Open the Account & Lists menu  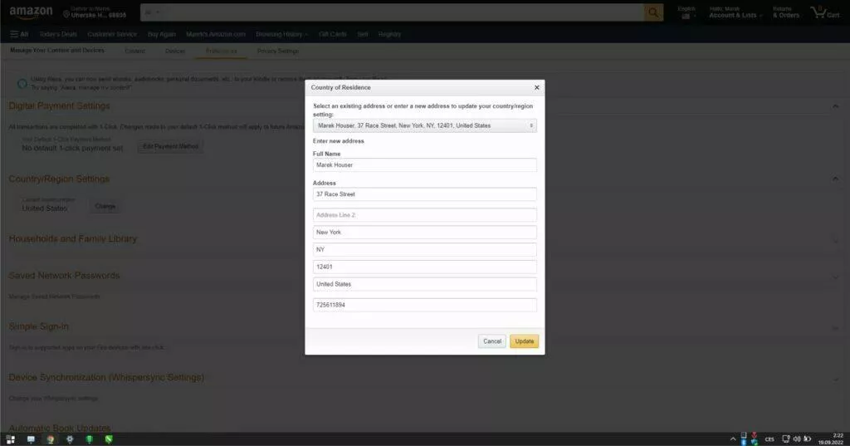[x=735, y=12]
